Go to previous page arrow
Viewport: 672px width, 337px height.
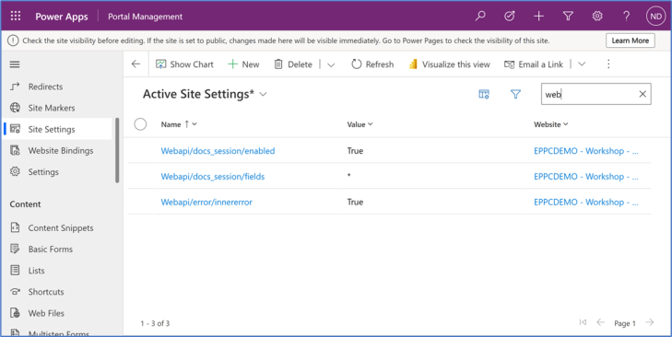click(x=600, y=322)
